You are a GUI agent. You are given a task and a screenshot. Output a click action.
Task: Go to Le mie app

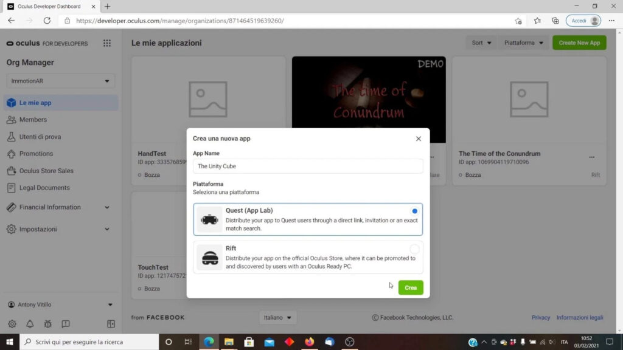(60, 103)
